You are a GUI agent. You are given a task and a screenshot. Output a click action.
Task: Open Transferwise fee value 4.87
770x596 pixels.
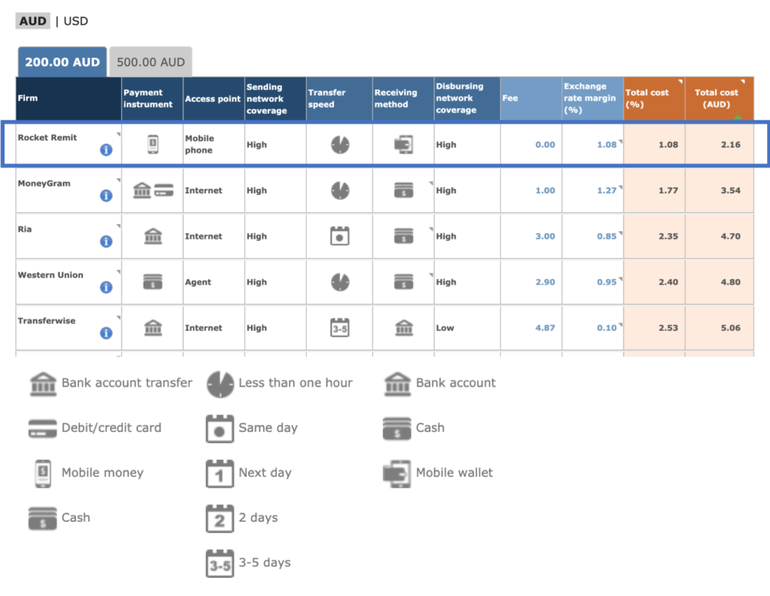545,327
